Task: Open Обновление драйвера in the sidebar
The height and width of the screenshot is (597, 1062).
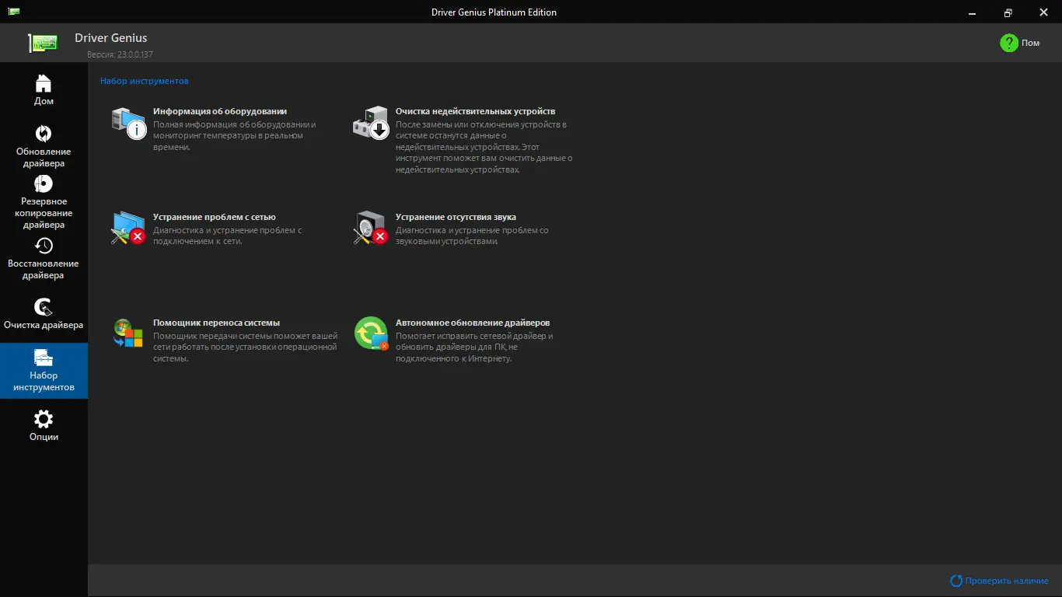Action: [x=44, y=146]
